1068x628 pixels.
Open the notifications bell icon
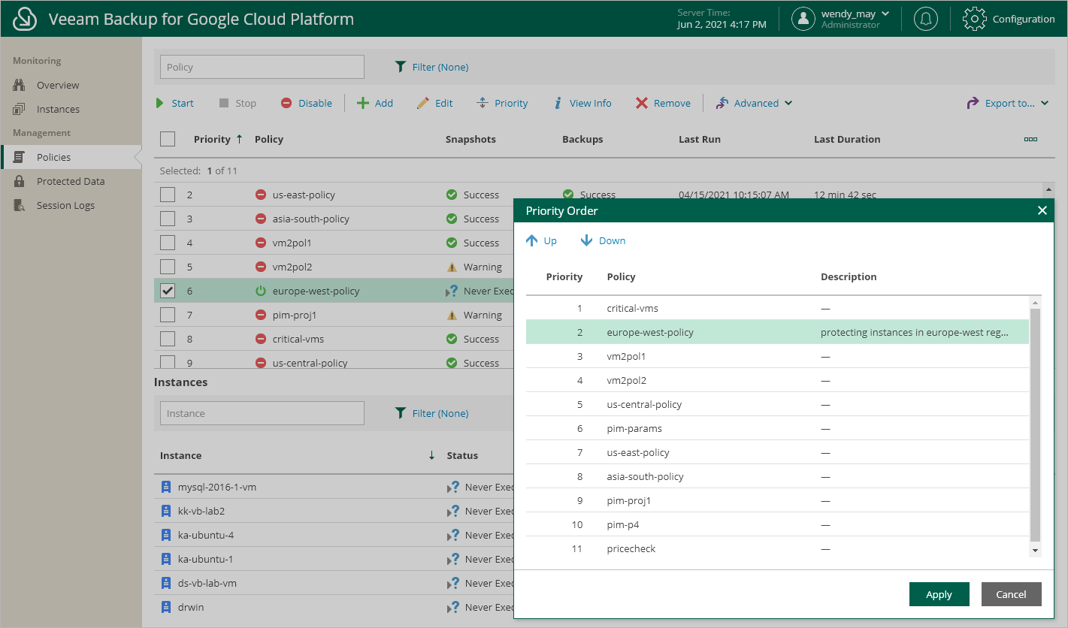(x=925, y=19)
